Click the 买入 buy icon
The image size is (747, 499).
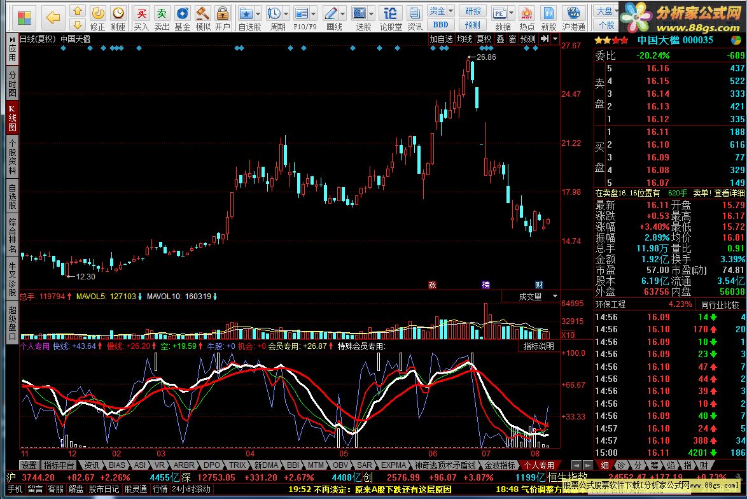point(141,18)
